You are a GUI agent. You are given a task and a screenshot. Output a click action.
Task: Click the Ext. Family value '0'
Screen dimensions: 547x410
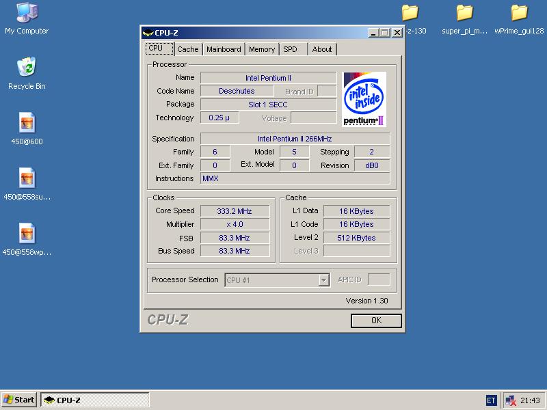coord(215,165)
